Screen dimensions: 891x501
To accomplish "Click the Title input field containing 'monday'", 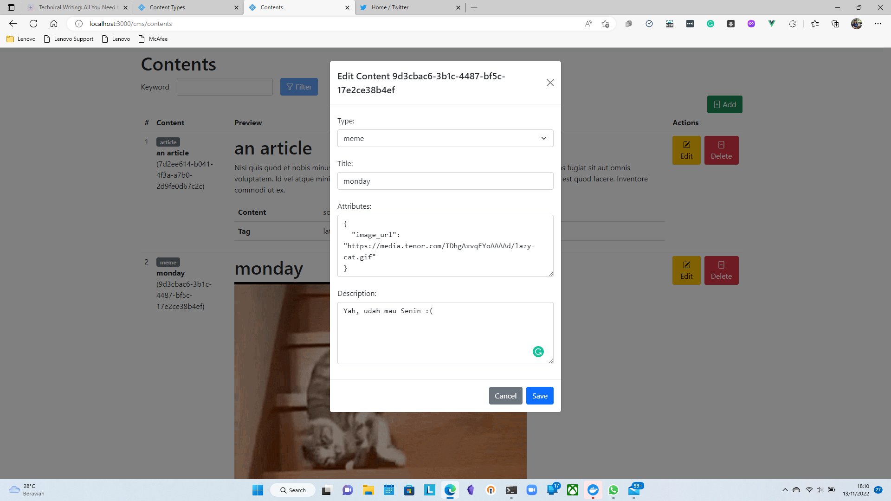I will pyautogui.click(x=445, y=181).
